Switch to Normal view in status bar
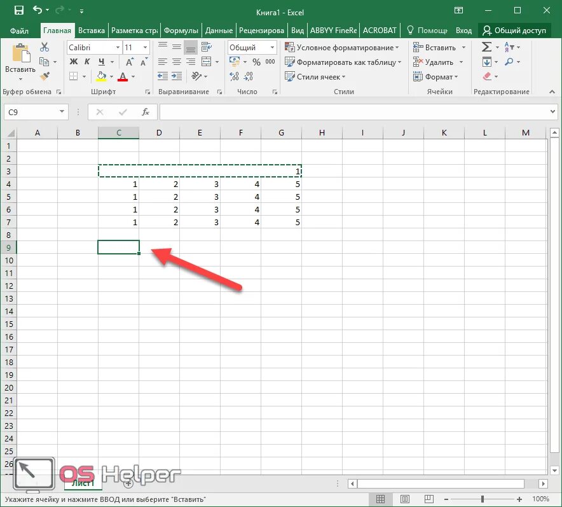The width and height of the screenshot is (562, 507). coord(380,499)
